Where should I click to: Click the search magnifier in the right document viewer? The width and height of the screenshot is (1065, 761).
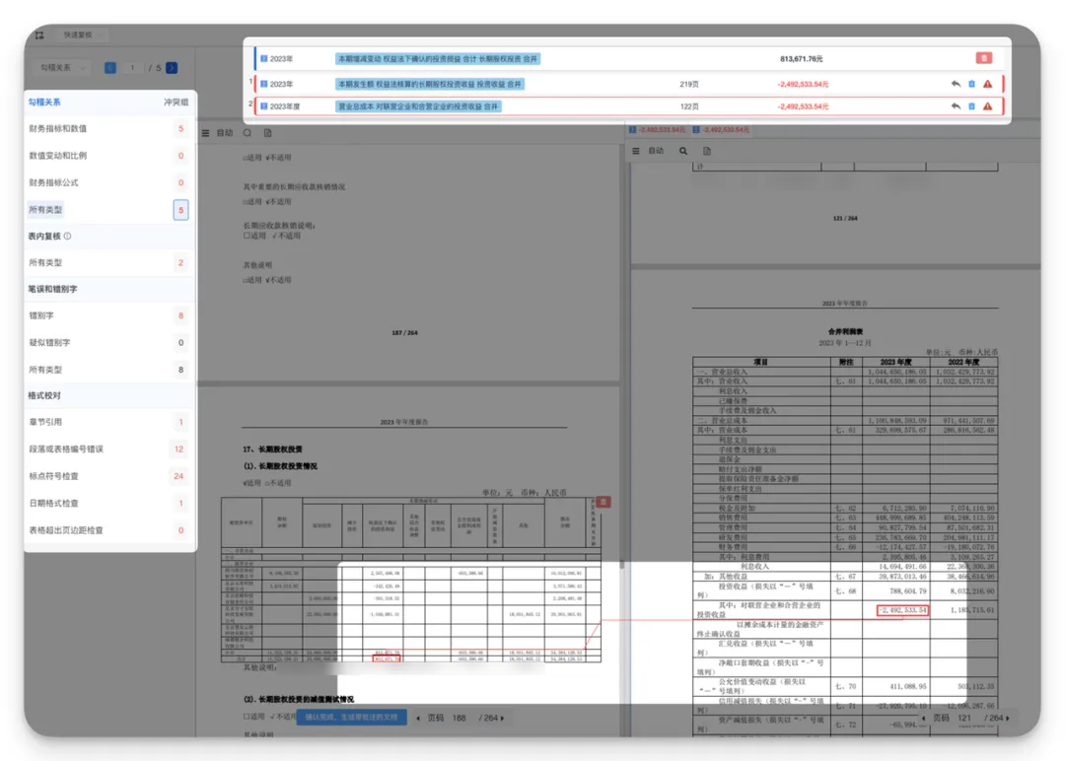point(683,151)
